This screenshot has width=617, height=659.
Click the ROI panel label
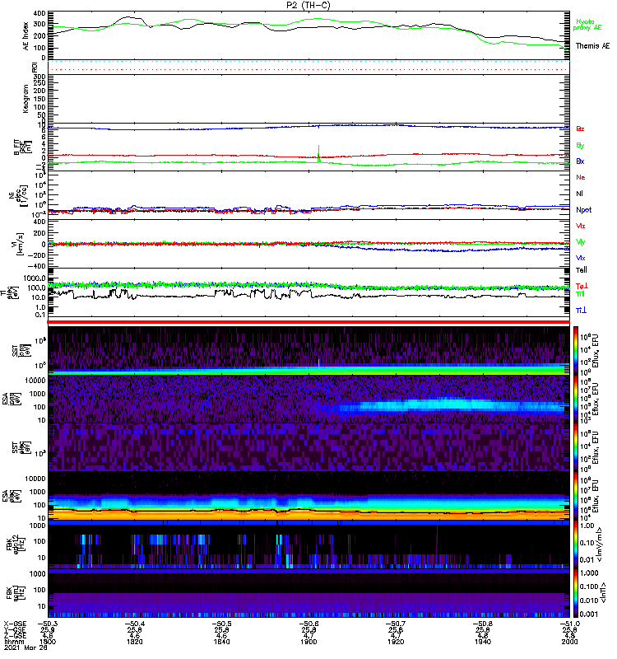coord(35,67)
